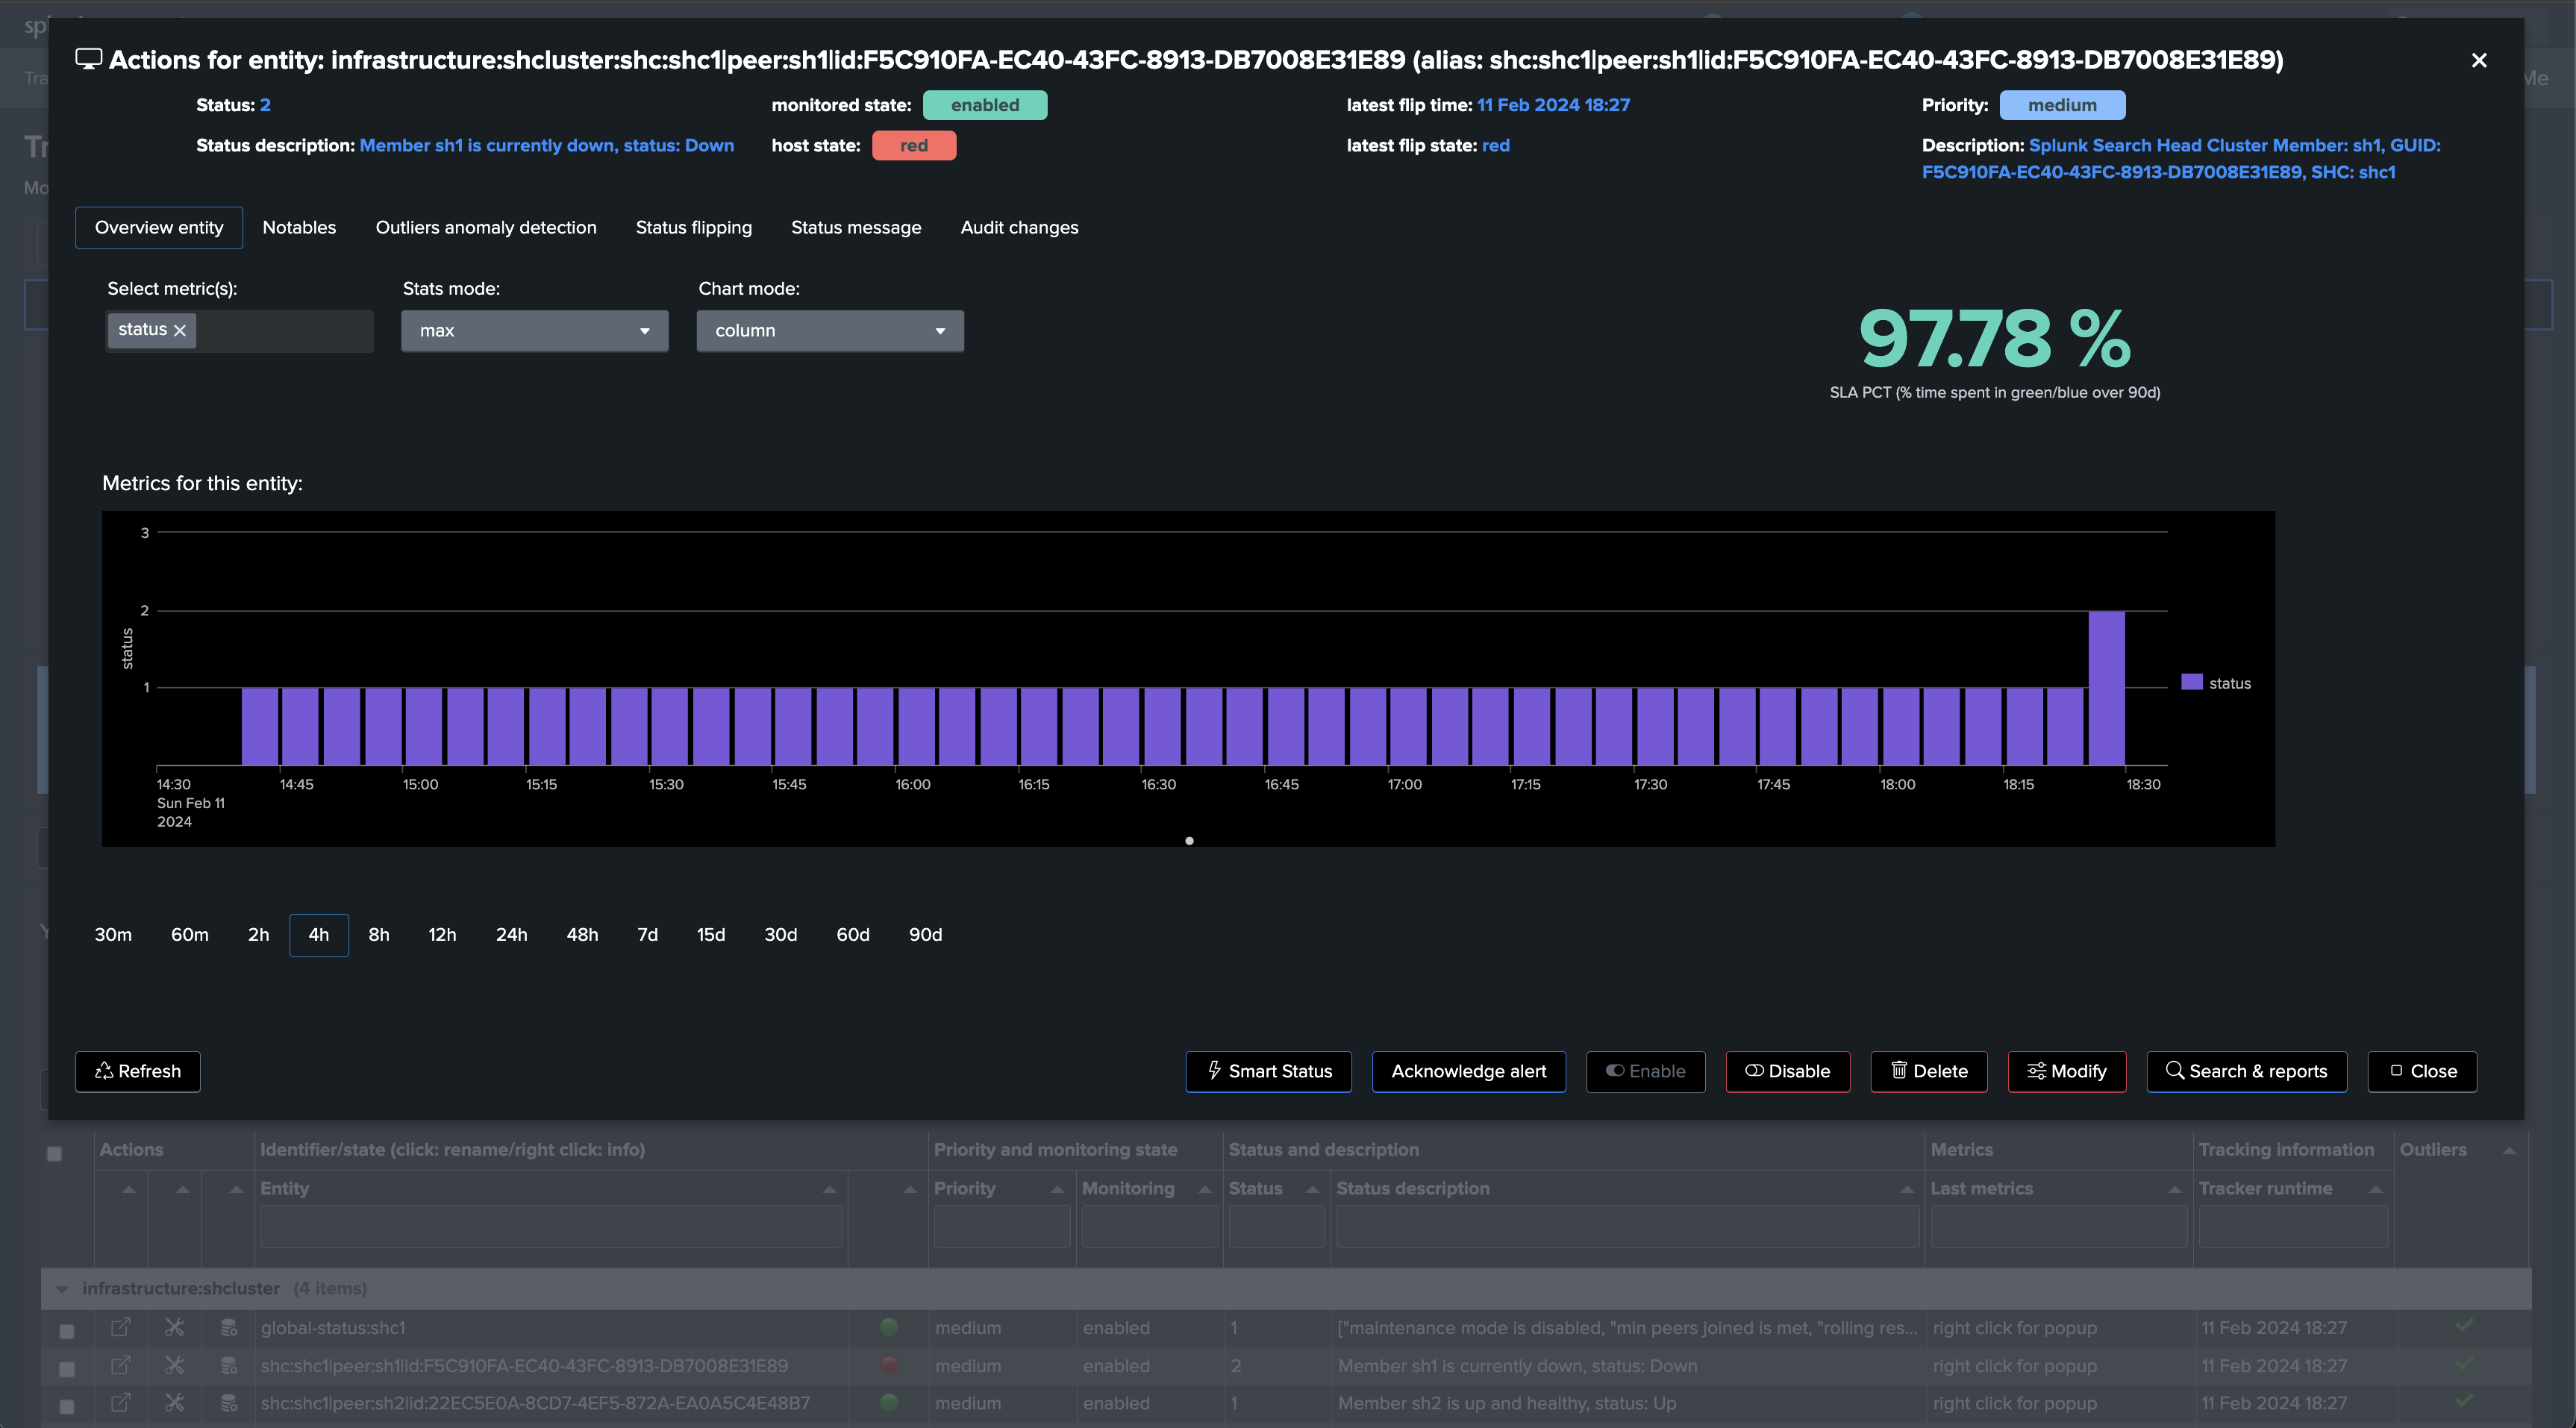Click the Disable toggle button
The width and height of the screenshot is (2576, 1428).
1787,1071
